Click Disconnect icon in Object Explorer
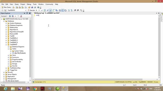Image resolution: width=163 pixels, height=91 pixels. [13, 16]
